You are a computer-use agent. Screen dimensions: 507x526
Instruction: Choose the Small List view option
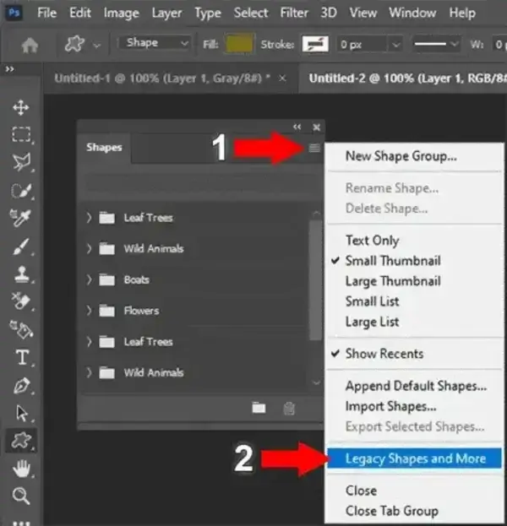pyautogui.click(x=372, y=301)
